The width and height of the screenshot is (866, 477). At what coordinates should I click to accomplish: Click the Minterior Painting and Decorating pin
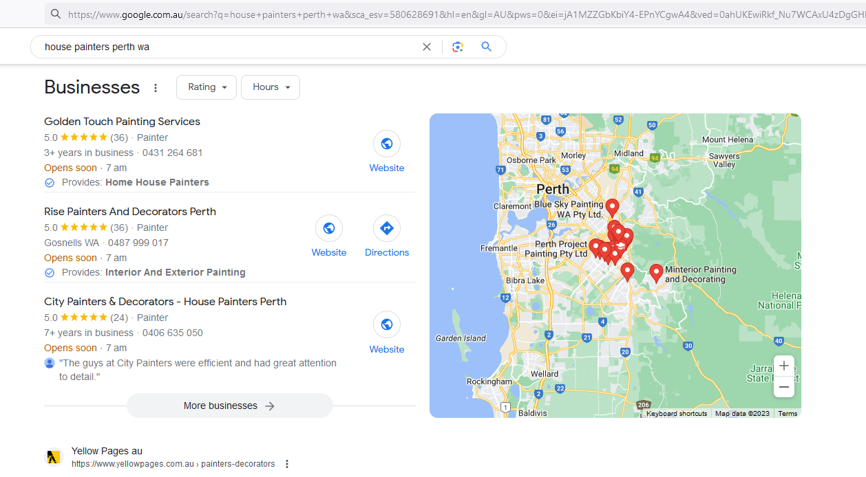tap(656, 274)
